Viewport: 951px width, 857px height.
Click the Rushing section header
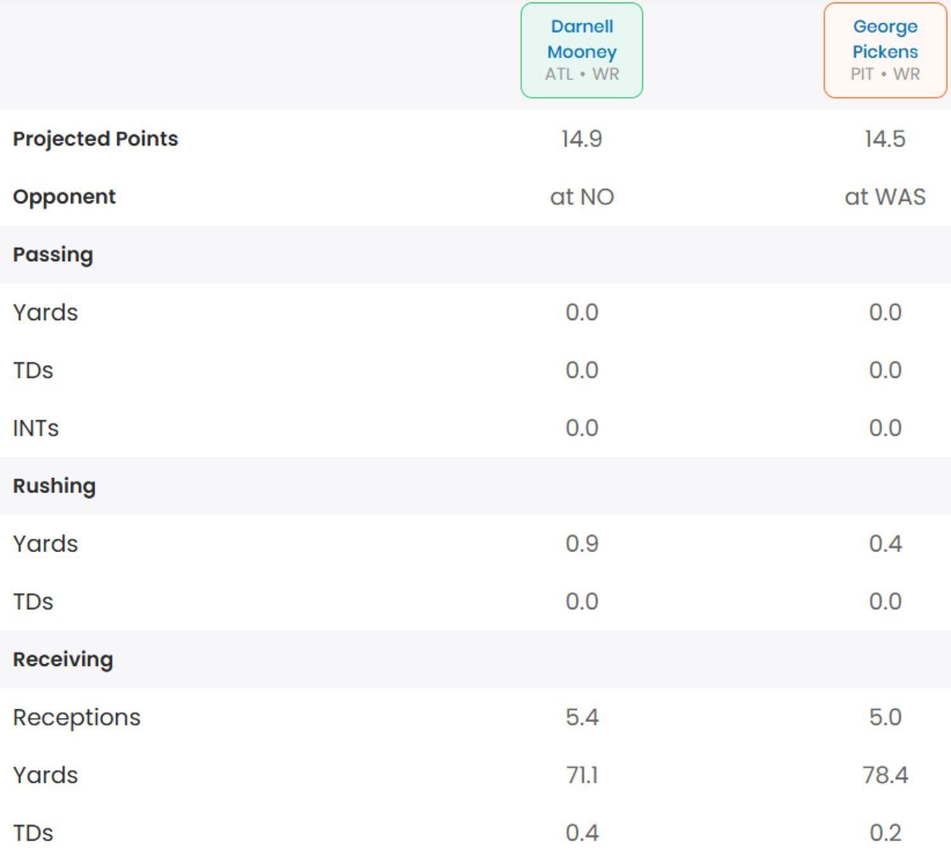[54, 486]
